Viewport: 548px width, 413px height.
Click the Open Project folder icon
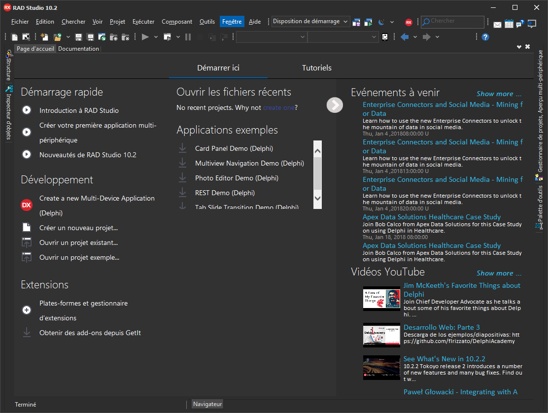tap(57, 37)
